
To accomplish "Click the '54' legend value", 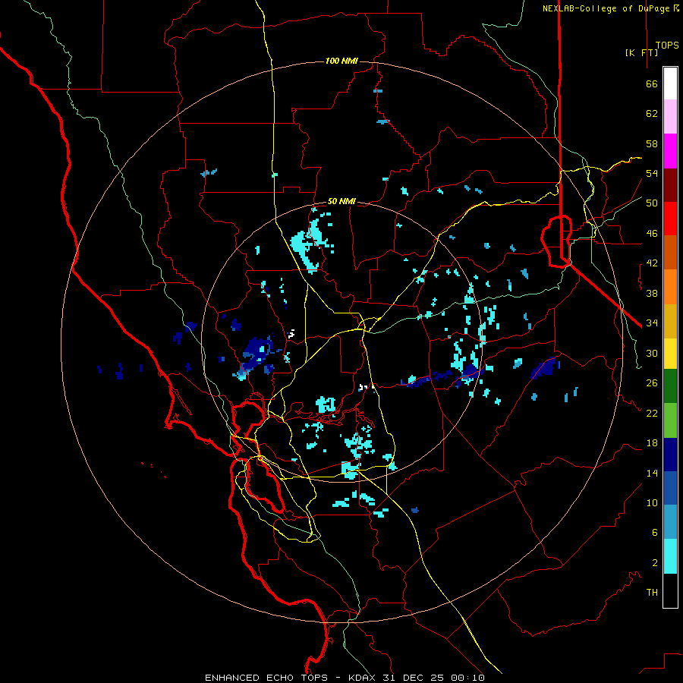I will (x=652, y=173).
